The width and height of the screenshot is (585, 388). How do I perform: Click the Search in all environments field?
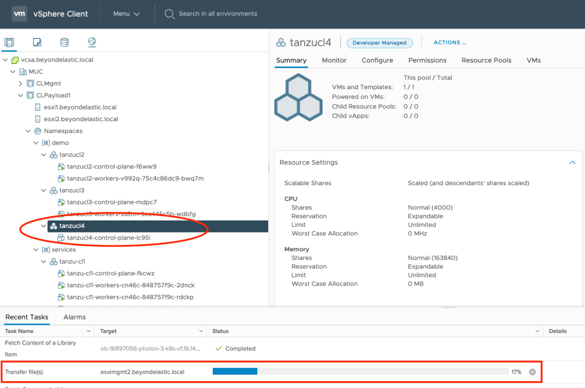[218, 14]
